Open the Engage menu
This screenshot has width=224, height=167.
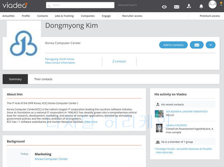(x=106, y=16)
